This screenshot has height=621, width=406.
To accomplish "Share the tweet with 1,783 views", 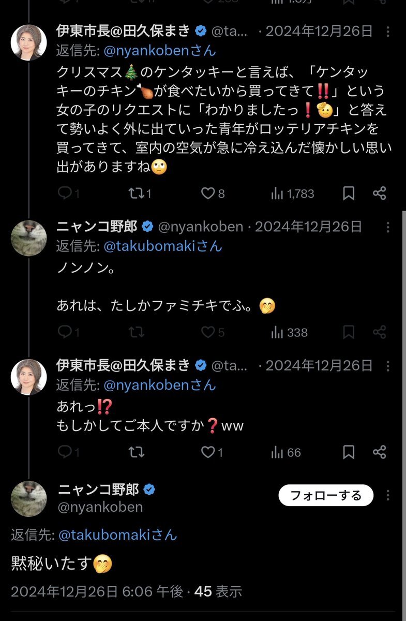I will pyautogui.click(x=380, y=194).
